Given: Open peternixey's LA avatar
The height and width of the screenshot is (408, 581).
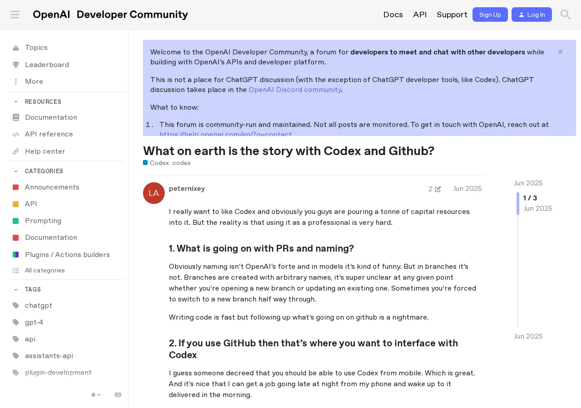Looking at the screenshot, I should tap(154, 193).
